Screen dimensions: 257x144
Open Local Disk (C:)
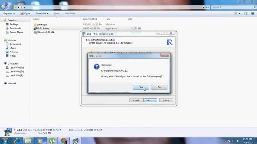click(x=16, y=68)
